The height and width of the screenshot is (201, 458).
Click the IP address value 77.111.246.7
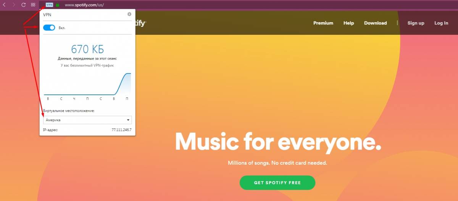click(x=121, y=130)
